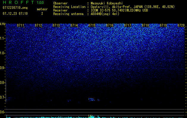Click the A504HB(yagi 4el) antenna text

click(105, 14)
